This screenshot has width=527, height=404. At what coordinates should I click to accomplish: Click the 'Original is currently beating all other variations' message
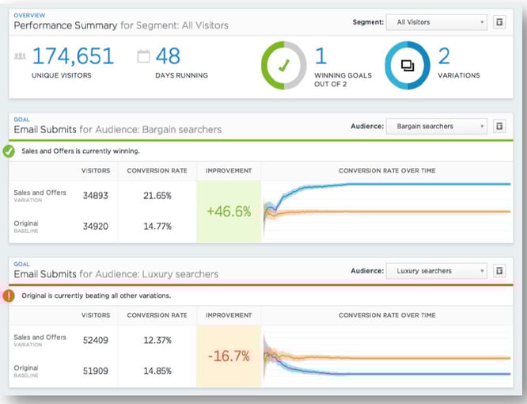96,295
